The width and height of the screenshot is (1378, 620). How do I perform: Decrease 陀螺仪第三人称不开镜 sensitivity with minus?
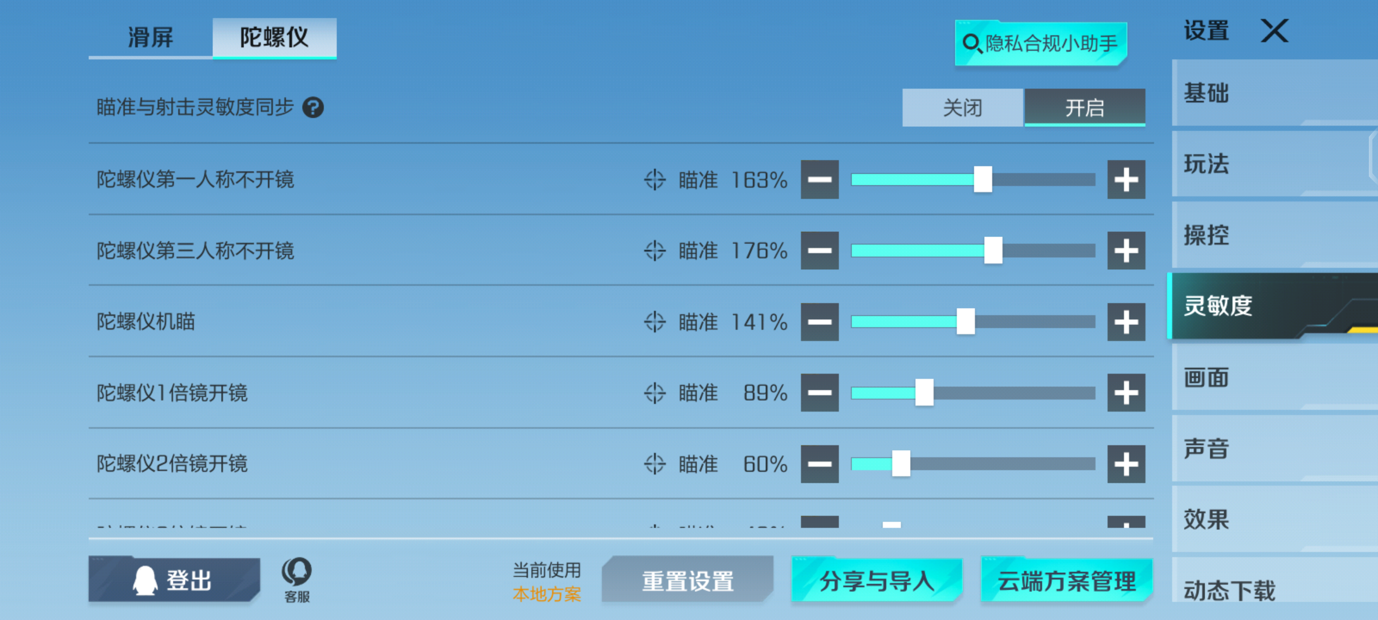point(819,250)
